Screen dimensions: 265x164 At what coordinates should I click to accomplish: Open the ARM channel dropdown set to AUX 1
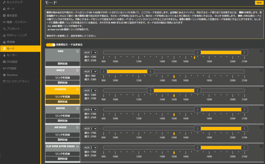tap(90, 52)
